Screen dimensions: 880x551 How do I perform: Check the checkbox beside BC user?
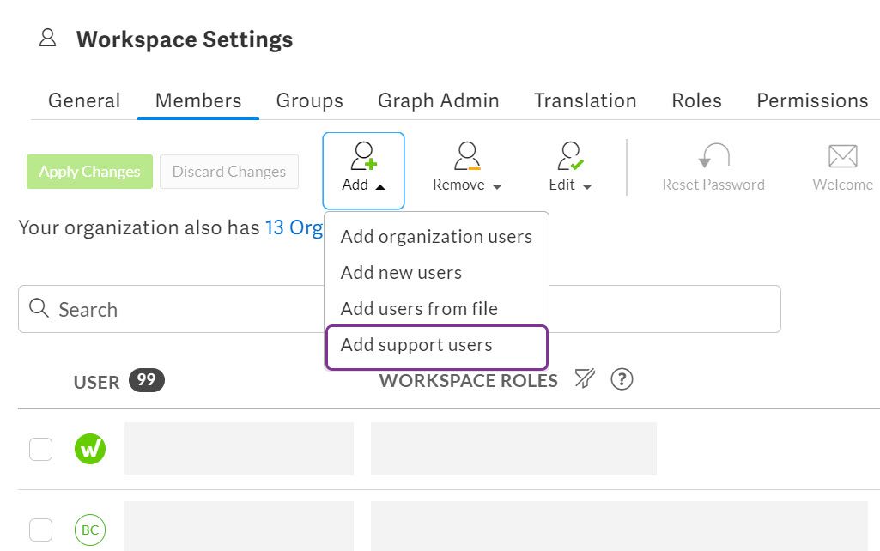coord(40,530)
